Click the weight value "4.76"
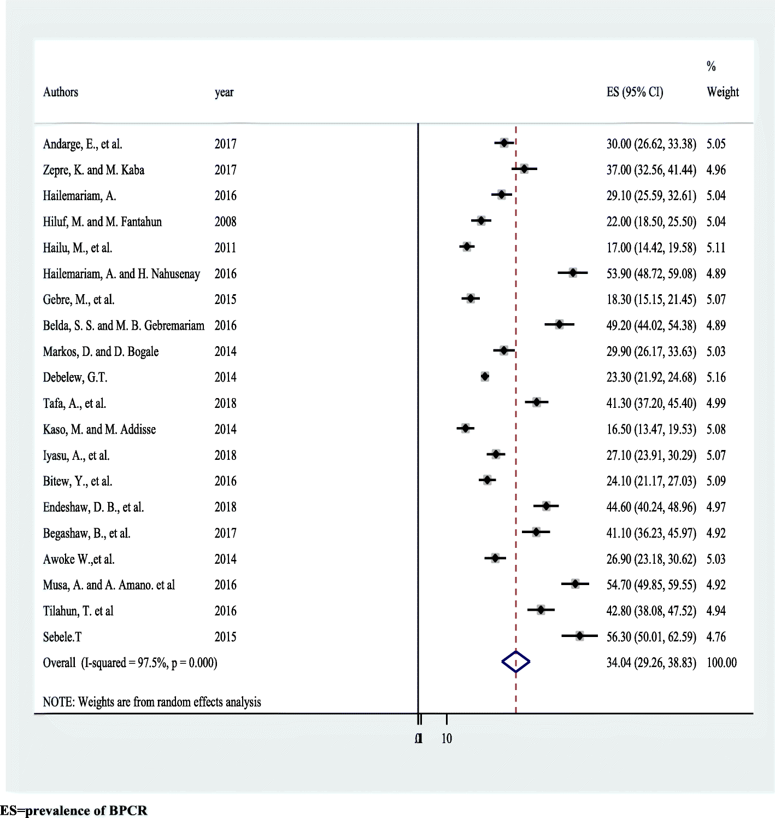This screenshot has width=775, height=818. 716,637
